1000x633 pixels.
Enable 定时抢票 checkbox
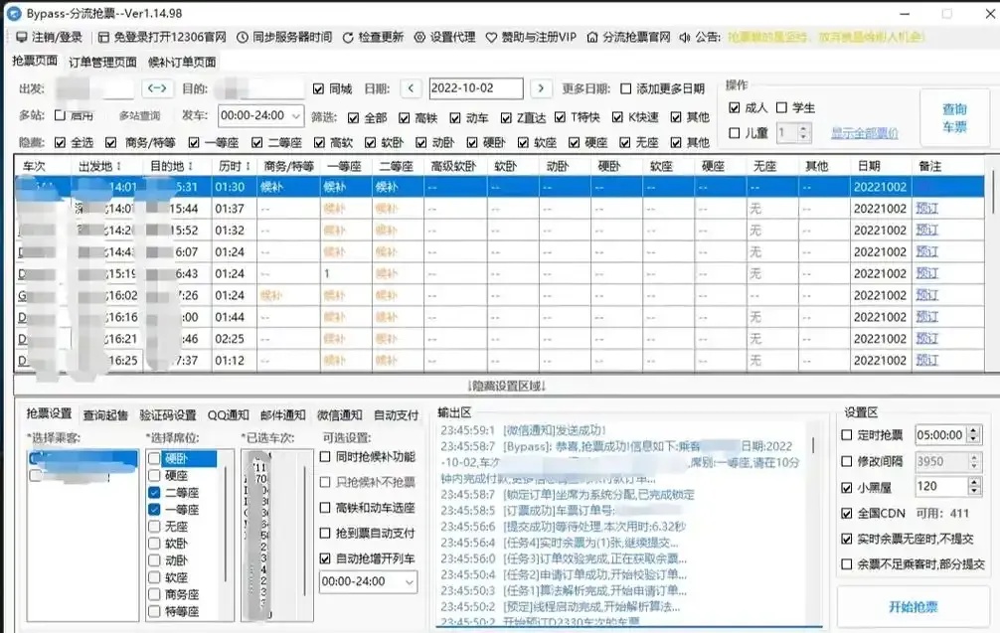pyautogui.click(x=846, y=434)
